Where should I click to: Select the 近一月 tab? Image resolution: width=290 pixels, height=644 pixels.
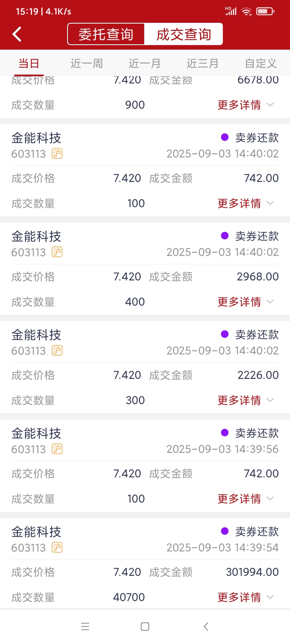coord(145,64)
